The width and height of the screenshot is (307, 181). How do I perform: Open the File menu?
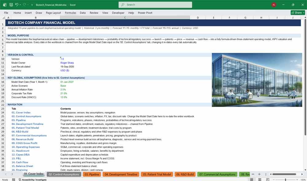[x=6, y=13]
